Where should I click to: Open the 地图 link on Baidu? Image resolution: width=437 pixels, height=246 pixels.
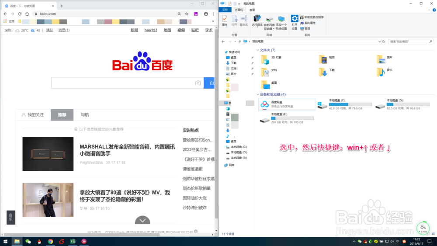pos(167,30)
